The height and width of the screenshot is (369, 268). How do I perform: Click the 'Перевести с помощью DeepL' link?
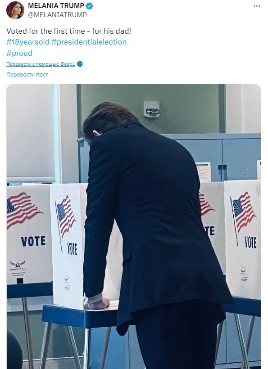point(41,64)
